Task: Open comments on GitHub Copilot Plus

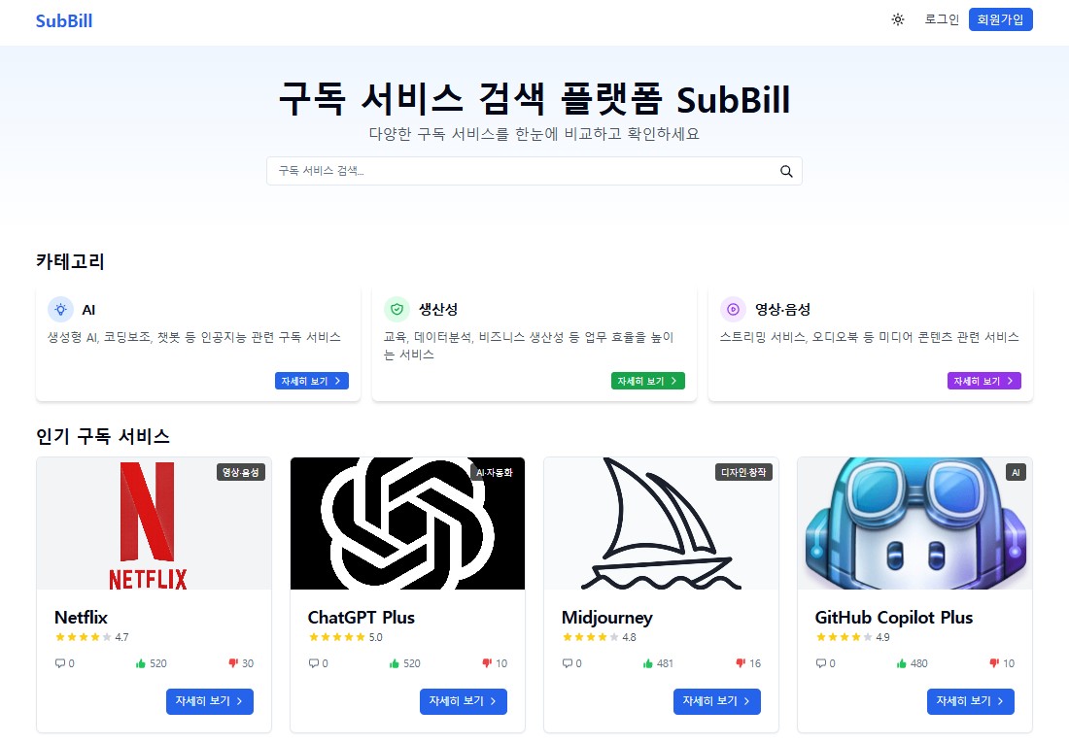Action: coord(823,663)
